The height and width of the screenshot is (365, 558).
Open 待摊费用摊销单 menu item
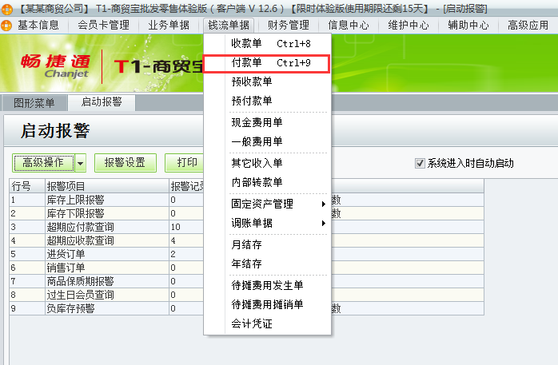267,304
